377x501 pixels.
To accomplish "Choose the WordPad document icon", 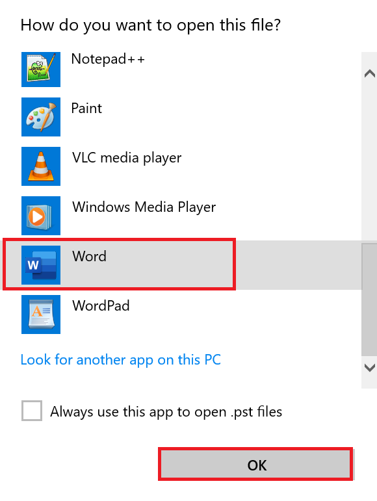I will click(x=41, y=315).
